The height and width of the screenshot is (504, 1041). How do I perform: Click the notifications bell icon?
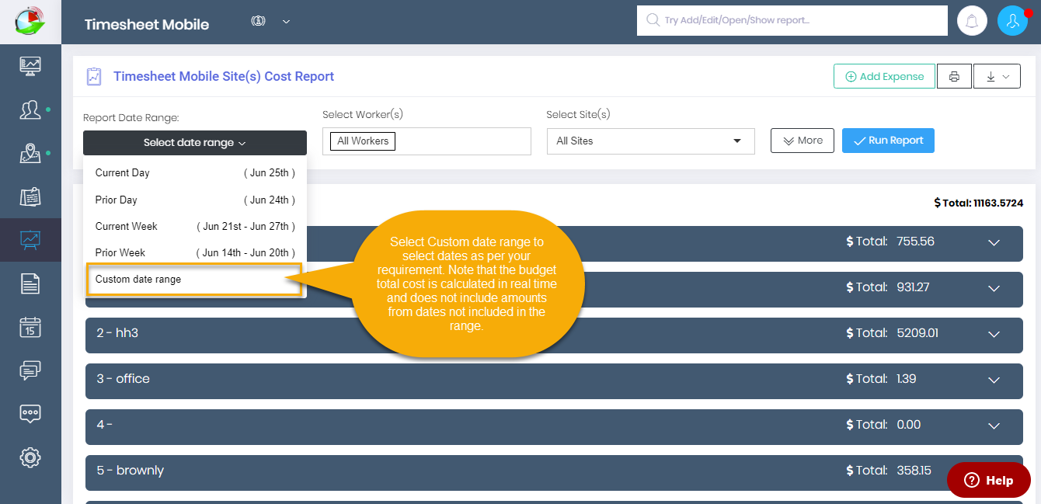pyautogui.click(x=972, y=21)
